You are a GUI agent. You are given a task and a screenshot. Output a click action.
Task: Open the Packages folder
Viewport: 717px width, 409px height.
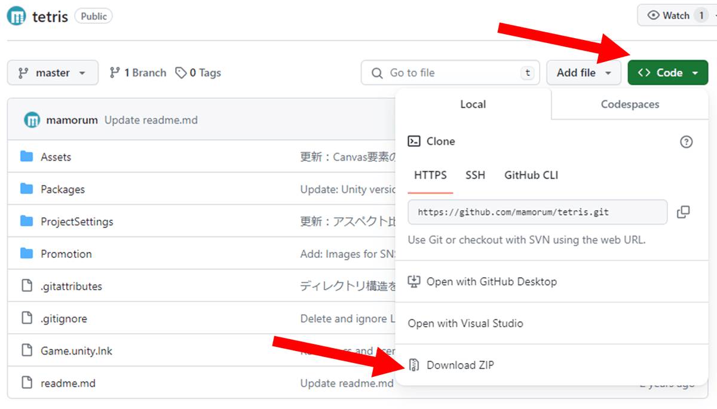pyautogui.click(x=63, y=189)
